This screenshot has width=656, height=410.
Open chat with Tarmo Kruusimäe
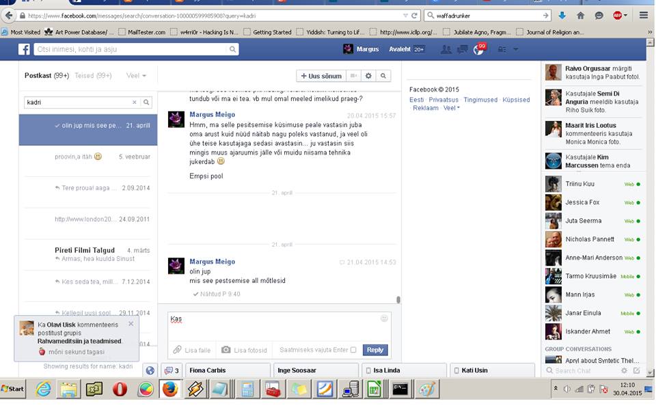pyautogui.click(x=594, y=276)
